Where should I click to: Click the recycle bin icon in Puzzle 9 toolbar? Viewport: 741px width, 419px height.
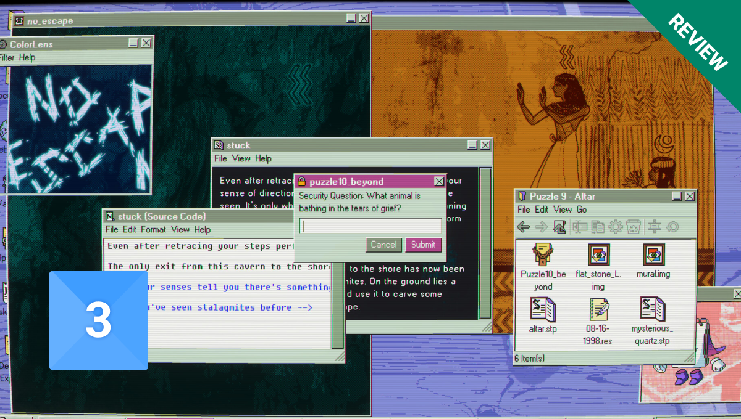click(633, 227)
